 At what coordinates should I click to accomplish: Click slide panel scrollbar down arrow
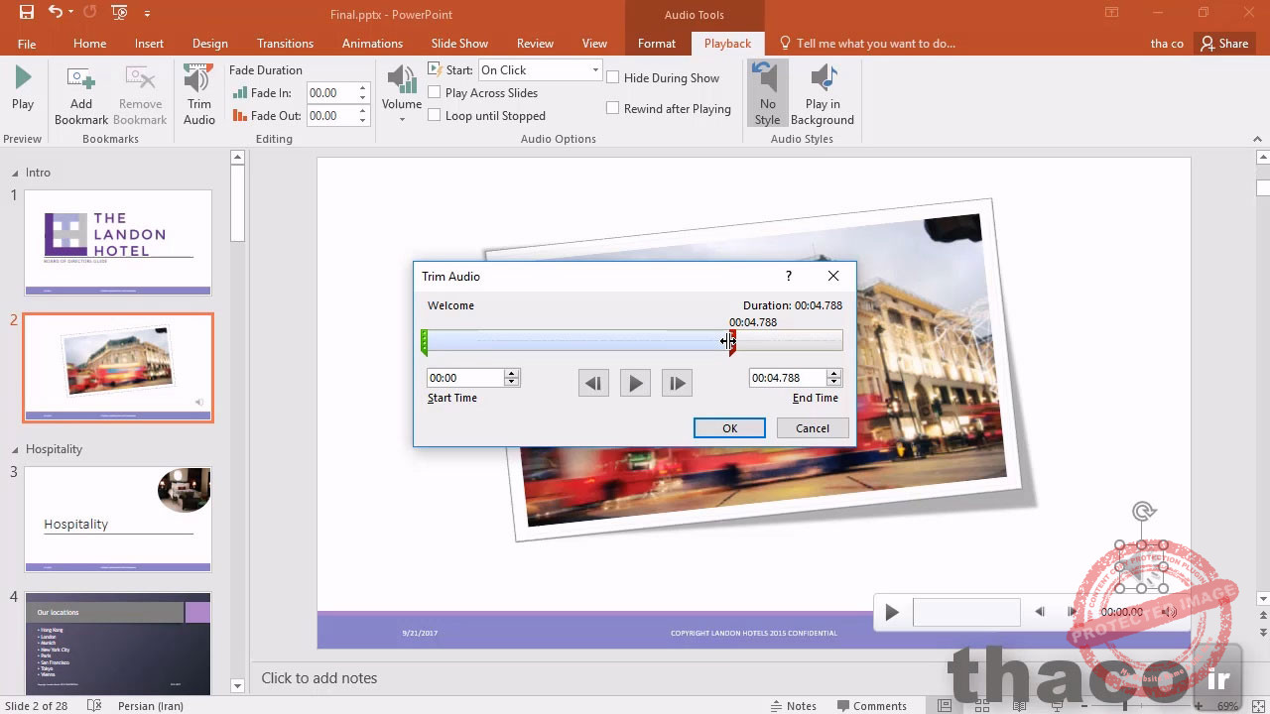pos(237,685)
